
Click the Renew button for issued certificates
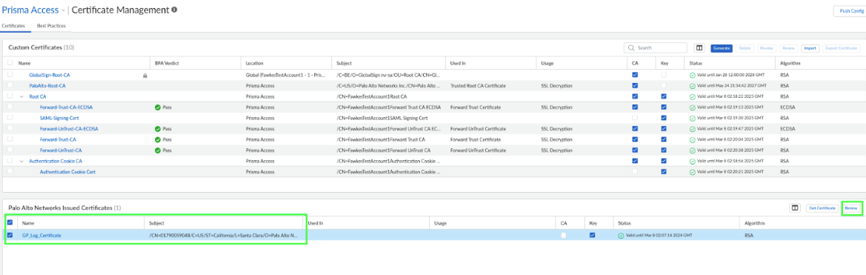pos(851,208)
